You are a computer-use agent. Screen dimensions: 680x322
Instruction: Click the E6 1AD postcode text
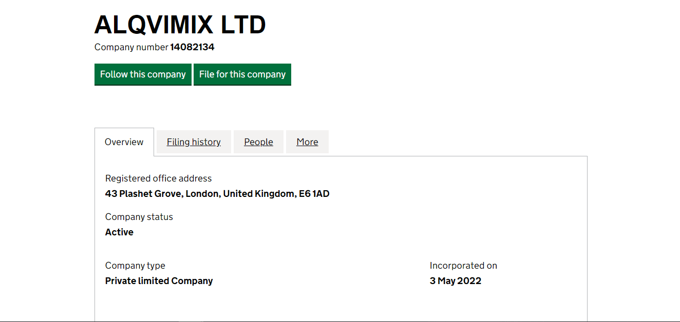[x=314, y=194]
